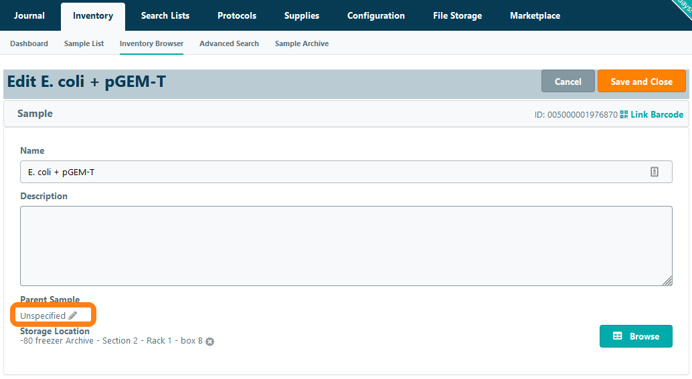This screenshot has width=692, height=379.
Task: Open File Storage in the top navigation
Action: click(457, 15)
